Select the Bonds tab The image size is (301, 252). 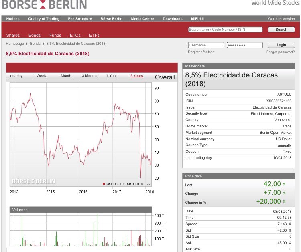point(35,35)
